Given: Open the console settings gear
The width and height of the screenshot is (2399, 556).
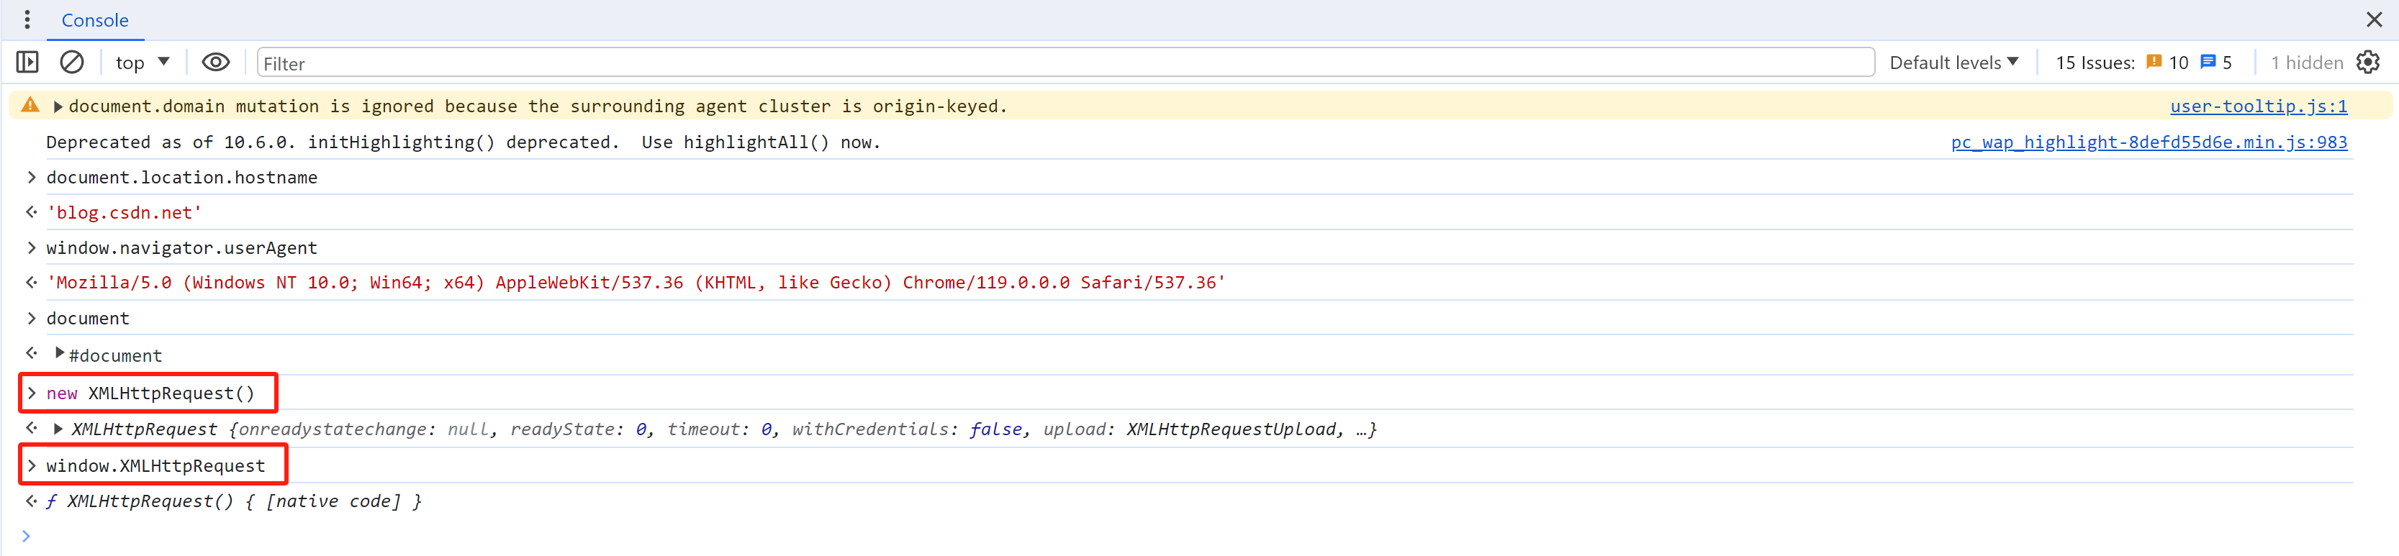Looking at the screenshot, I should [x=2367, y=63].
